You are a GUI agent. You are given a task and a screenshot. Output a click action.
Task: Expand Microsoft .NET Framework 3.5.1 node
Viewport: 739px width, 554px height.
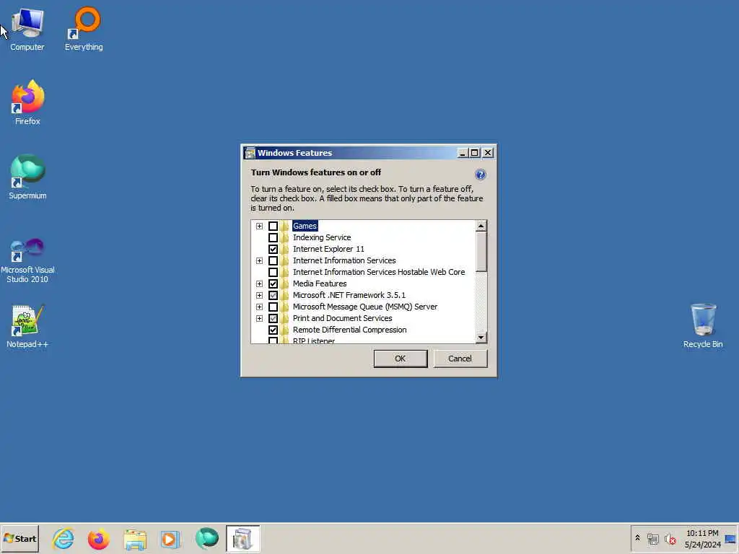pyautogui.click(x=259, y=295)
